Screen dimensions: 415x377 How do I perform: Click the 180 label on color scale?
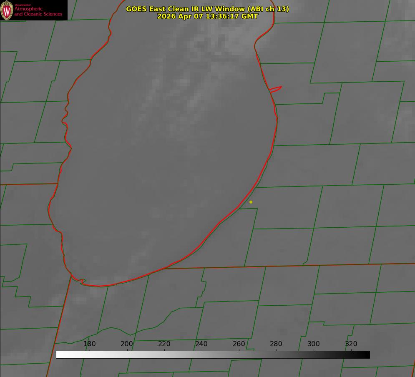pos(89,344)
